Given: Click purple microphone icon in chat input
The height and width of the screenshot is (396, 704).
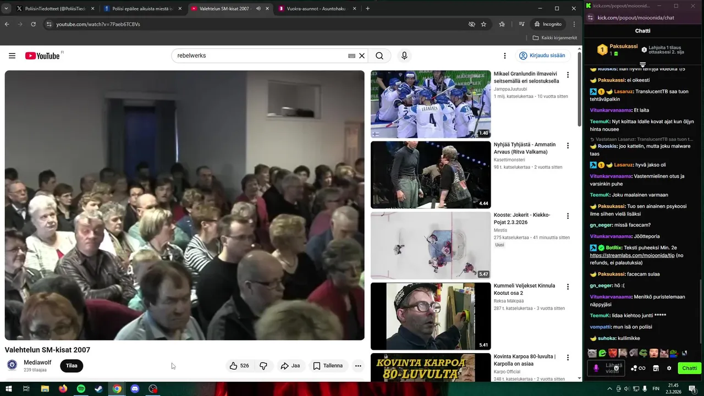Looking at the screenshot, I should point(595,368).
